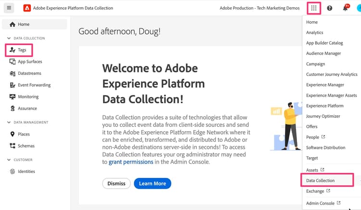View notifications bell

(x=345, y=8)
